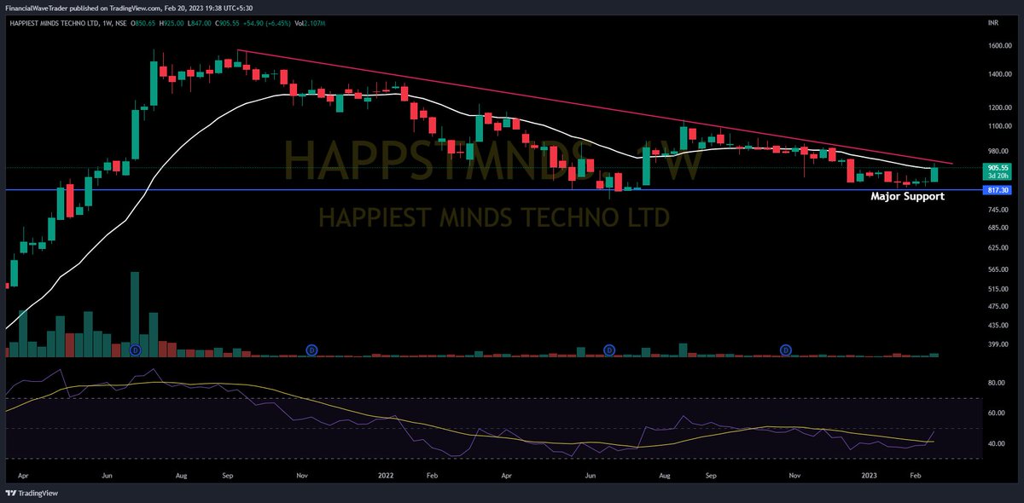This screenshot has width=1024, height=503.
Task: Click the 399.00 price axis label
Action: pos(998,344)
